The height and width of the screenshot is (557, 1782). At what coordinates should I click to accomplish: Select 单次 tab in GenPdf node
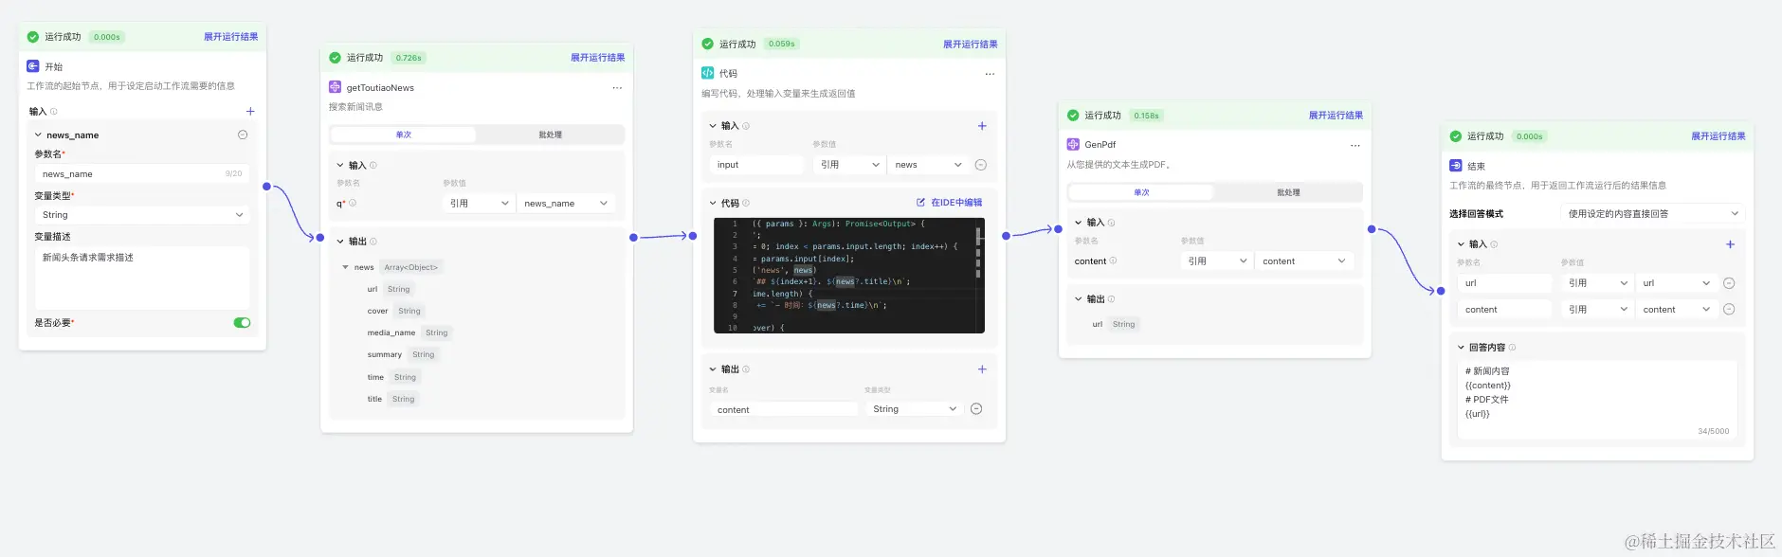pos(1141,192)
